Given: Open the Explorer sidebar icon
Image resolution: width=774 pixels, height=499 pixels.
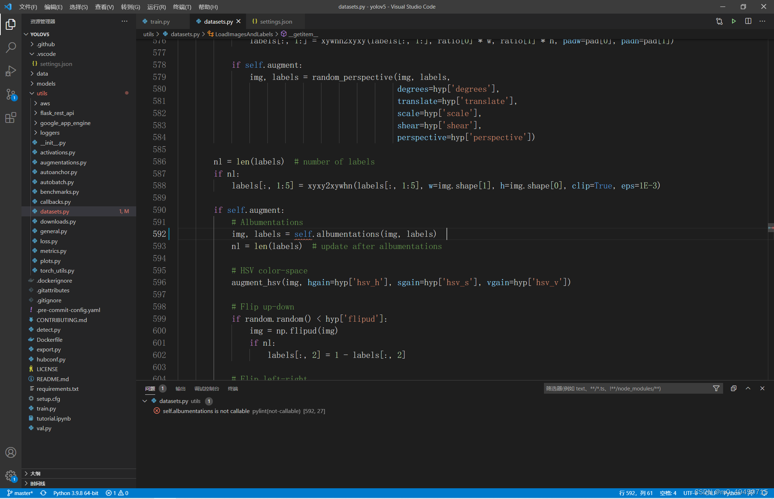Looking at the screenshot, I should (11, 24).
